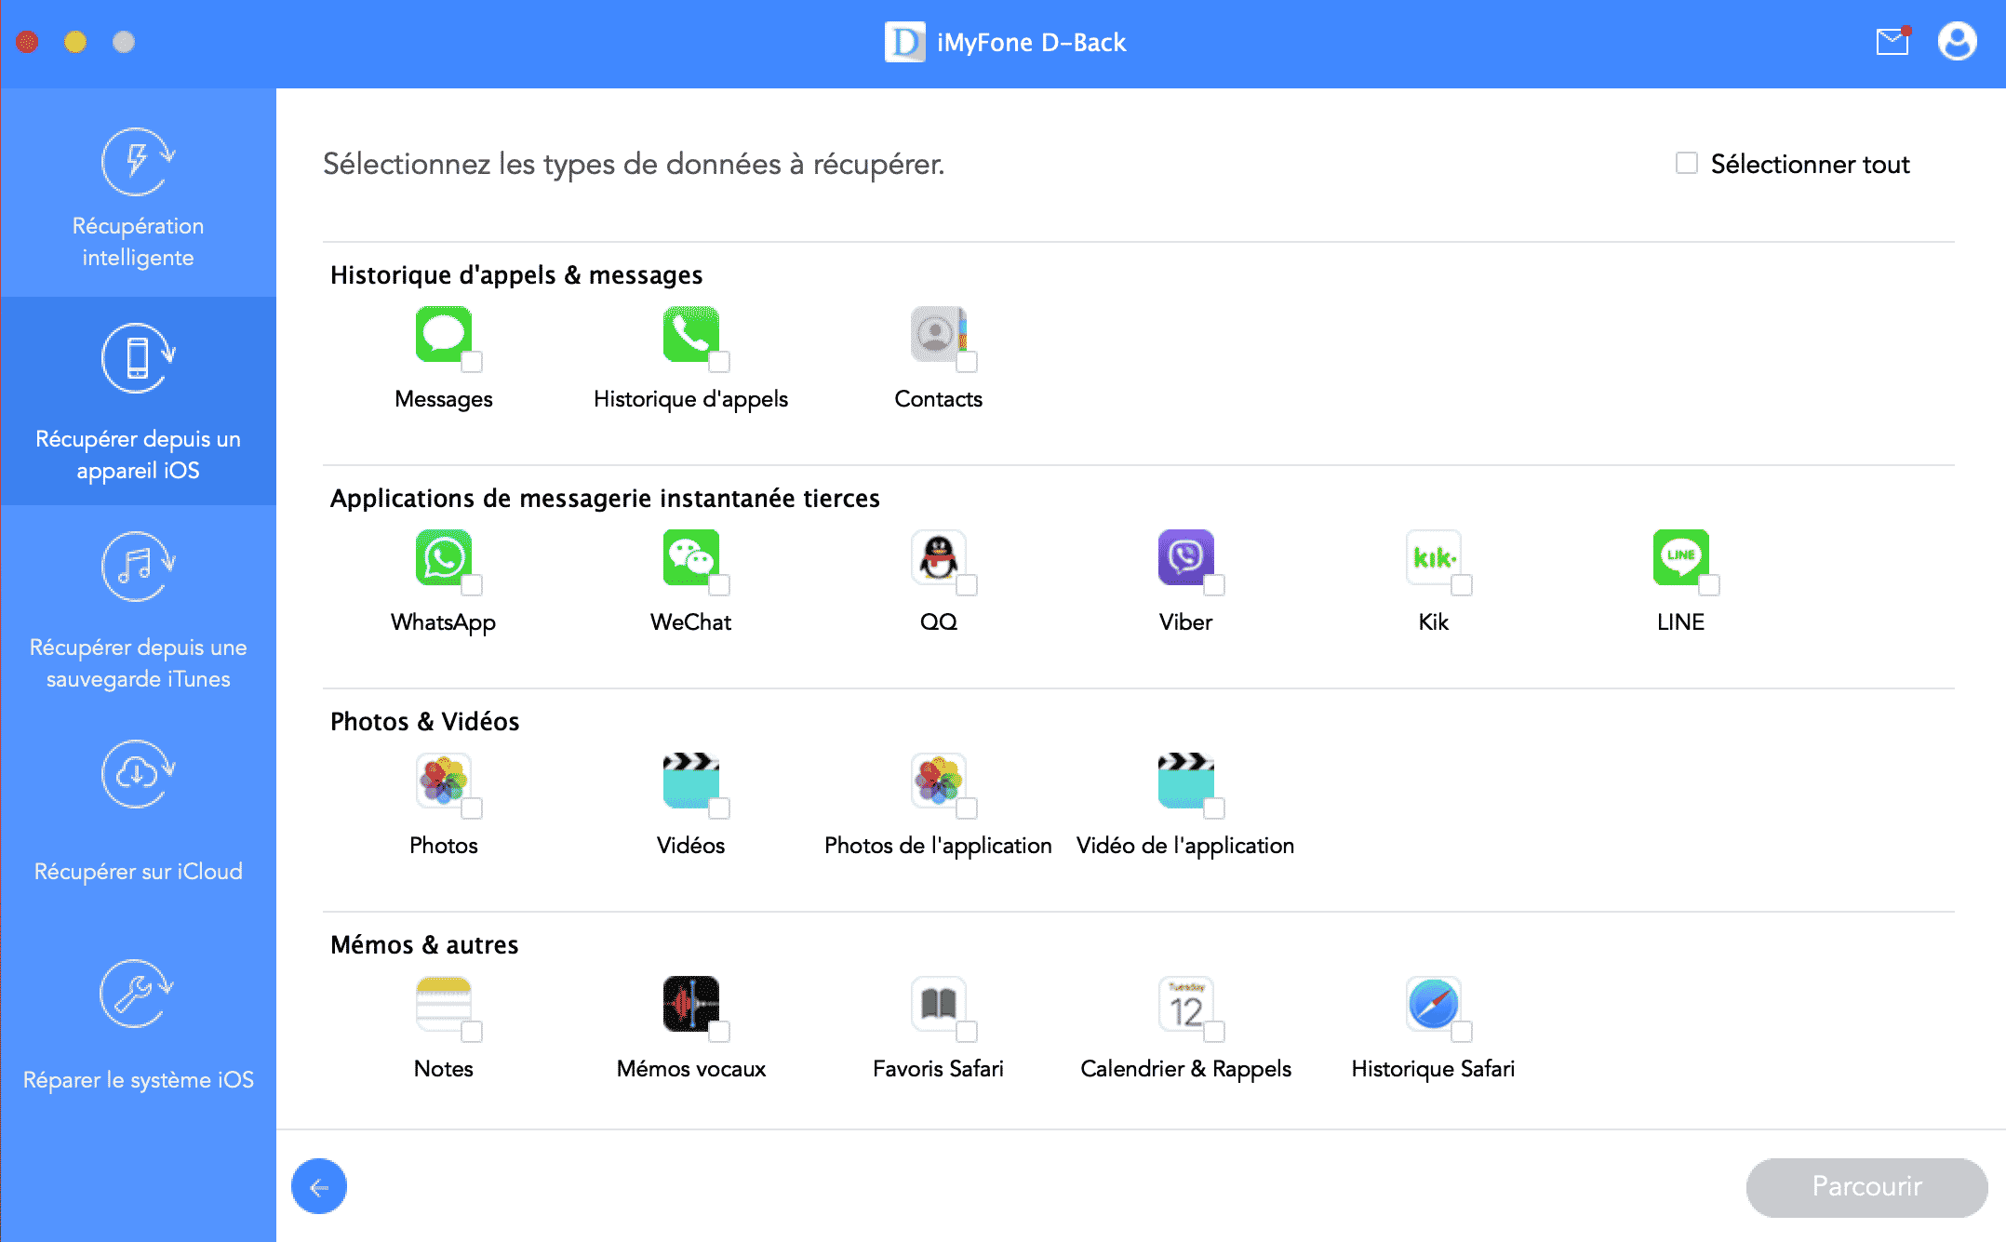Select Récupérer depuis un appareil iOS
This screenshot has width=2006, height=1242.
point(139,401)
